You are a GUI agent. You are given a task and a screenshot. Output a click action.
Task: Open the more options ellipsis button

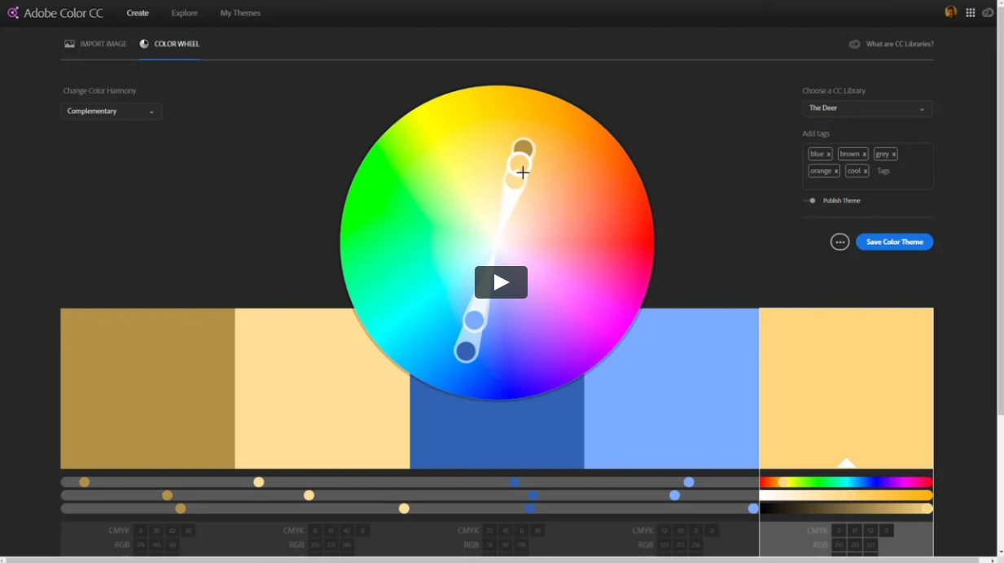(x=840, y=242)
